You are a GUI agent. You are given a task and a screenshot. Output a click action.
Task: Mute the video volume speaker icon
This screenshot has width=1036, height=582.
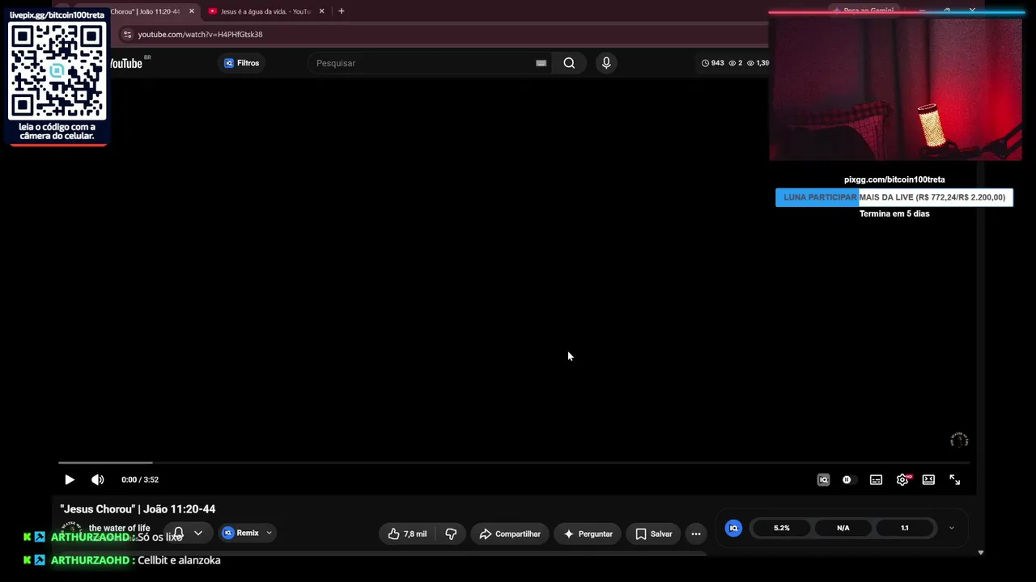(97, 479)
